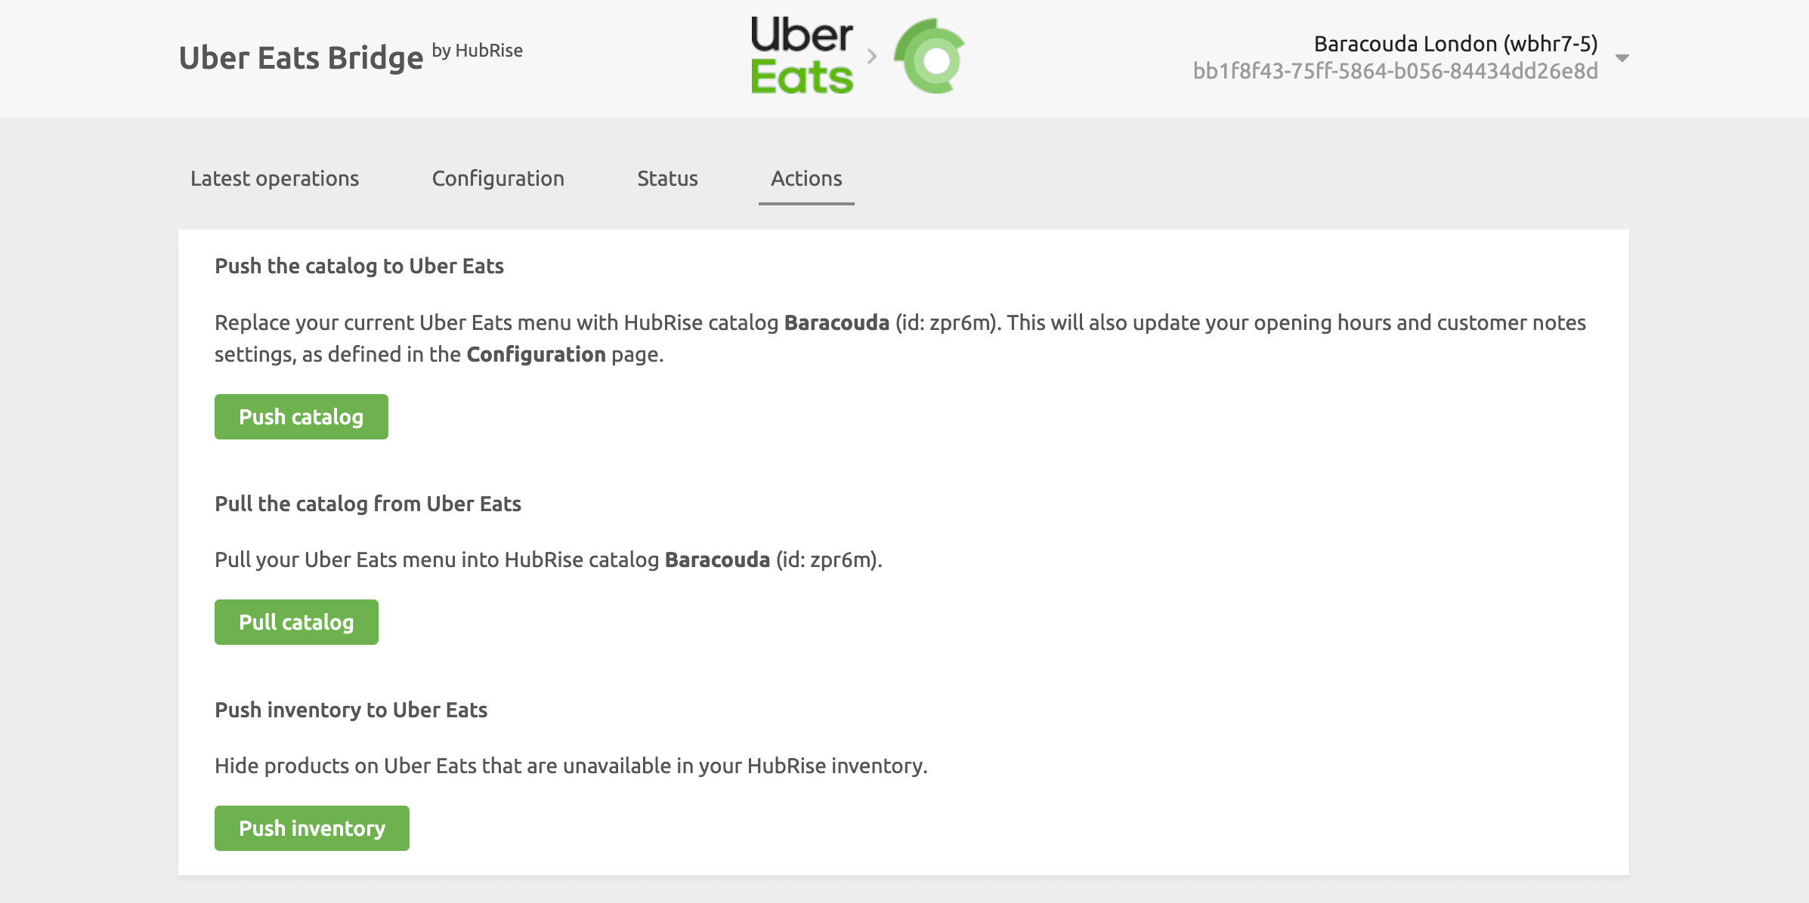
Task: Open the account dropdown arrow
Action: point(1622,57)
